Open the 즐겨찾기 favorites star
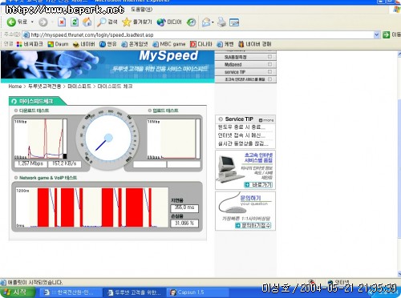401x298 pixels. [137, 22]
